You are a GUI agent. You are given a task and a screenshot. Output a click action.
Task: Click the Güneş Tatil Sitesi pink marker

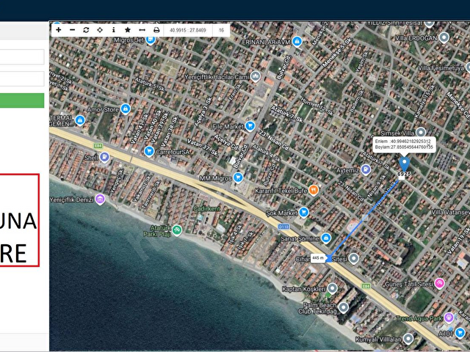tap(439, 283)
